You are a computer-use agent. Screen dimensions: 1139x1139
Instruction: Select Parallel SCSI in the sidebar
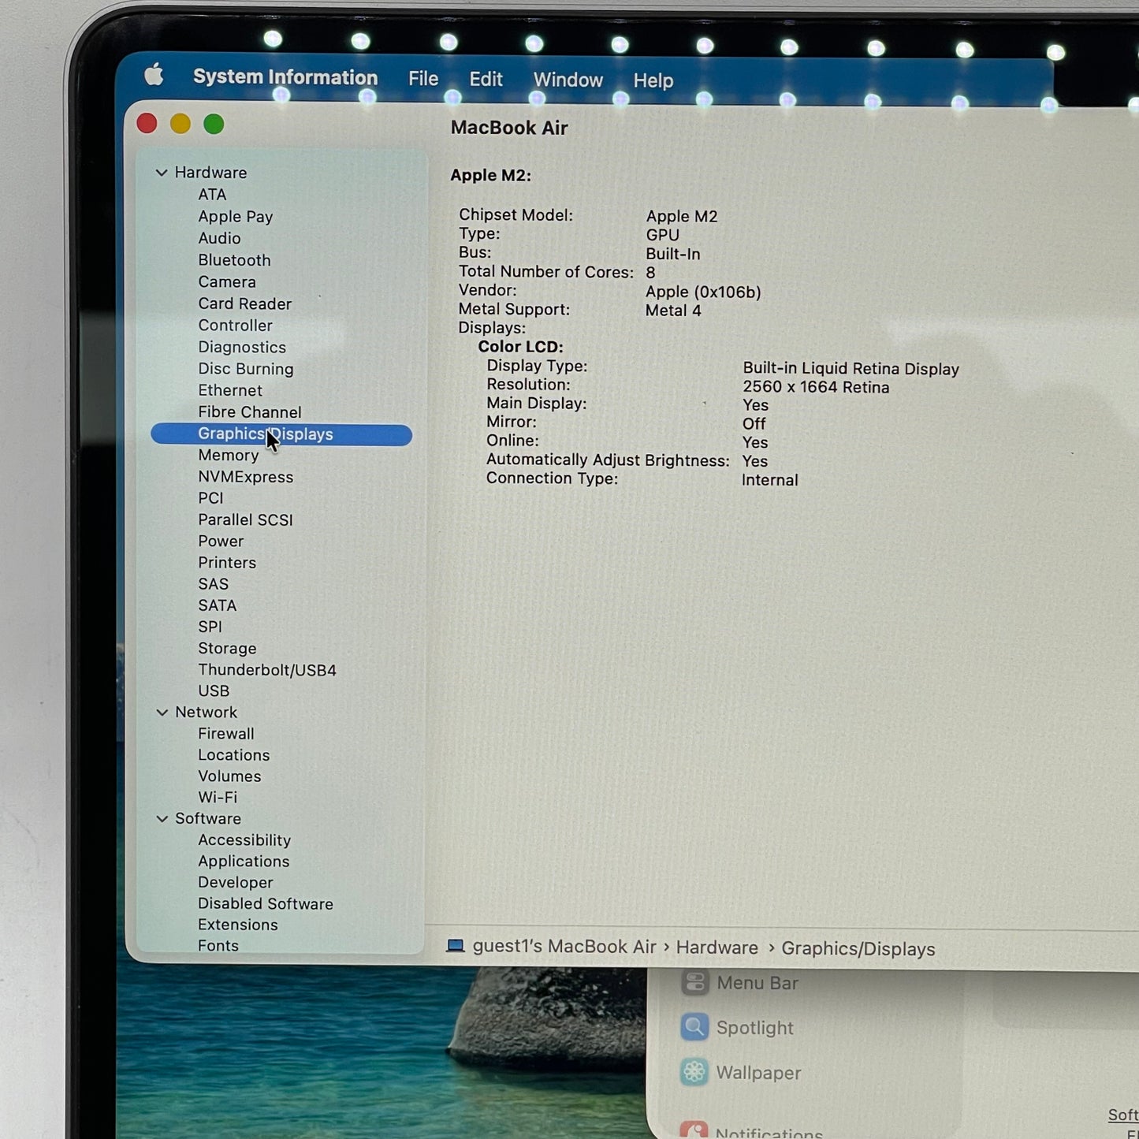coord(245,520)
